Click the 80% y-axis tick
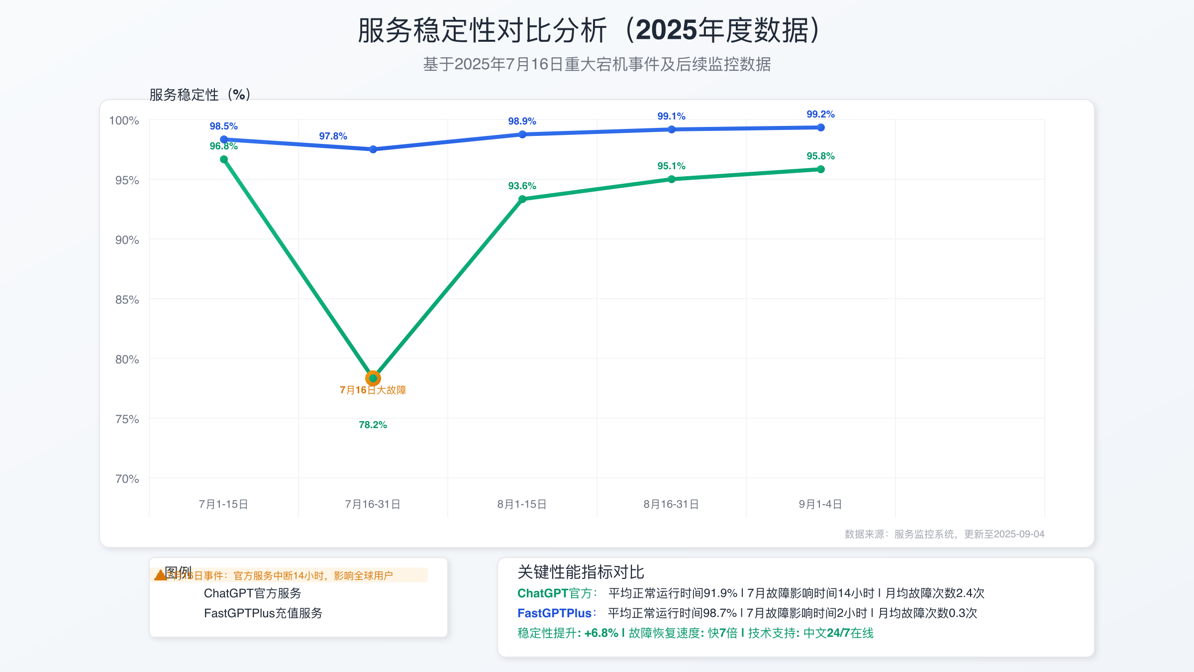Screen dimensions: 1194x672 click(x=127, y=359)
